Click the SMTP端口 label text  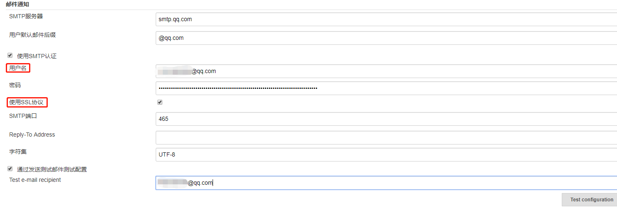[x=23, y=116]
